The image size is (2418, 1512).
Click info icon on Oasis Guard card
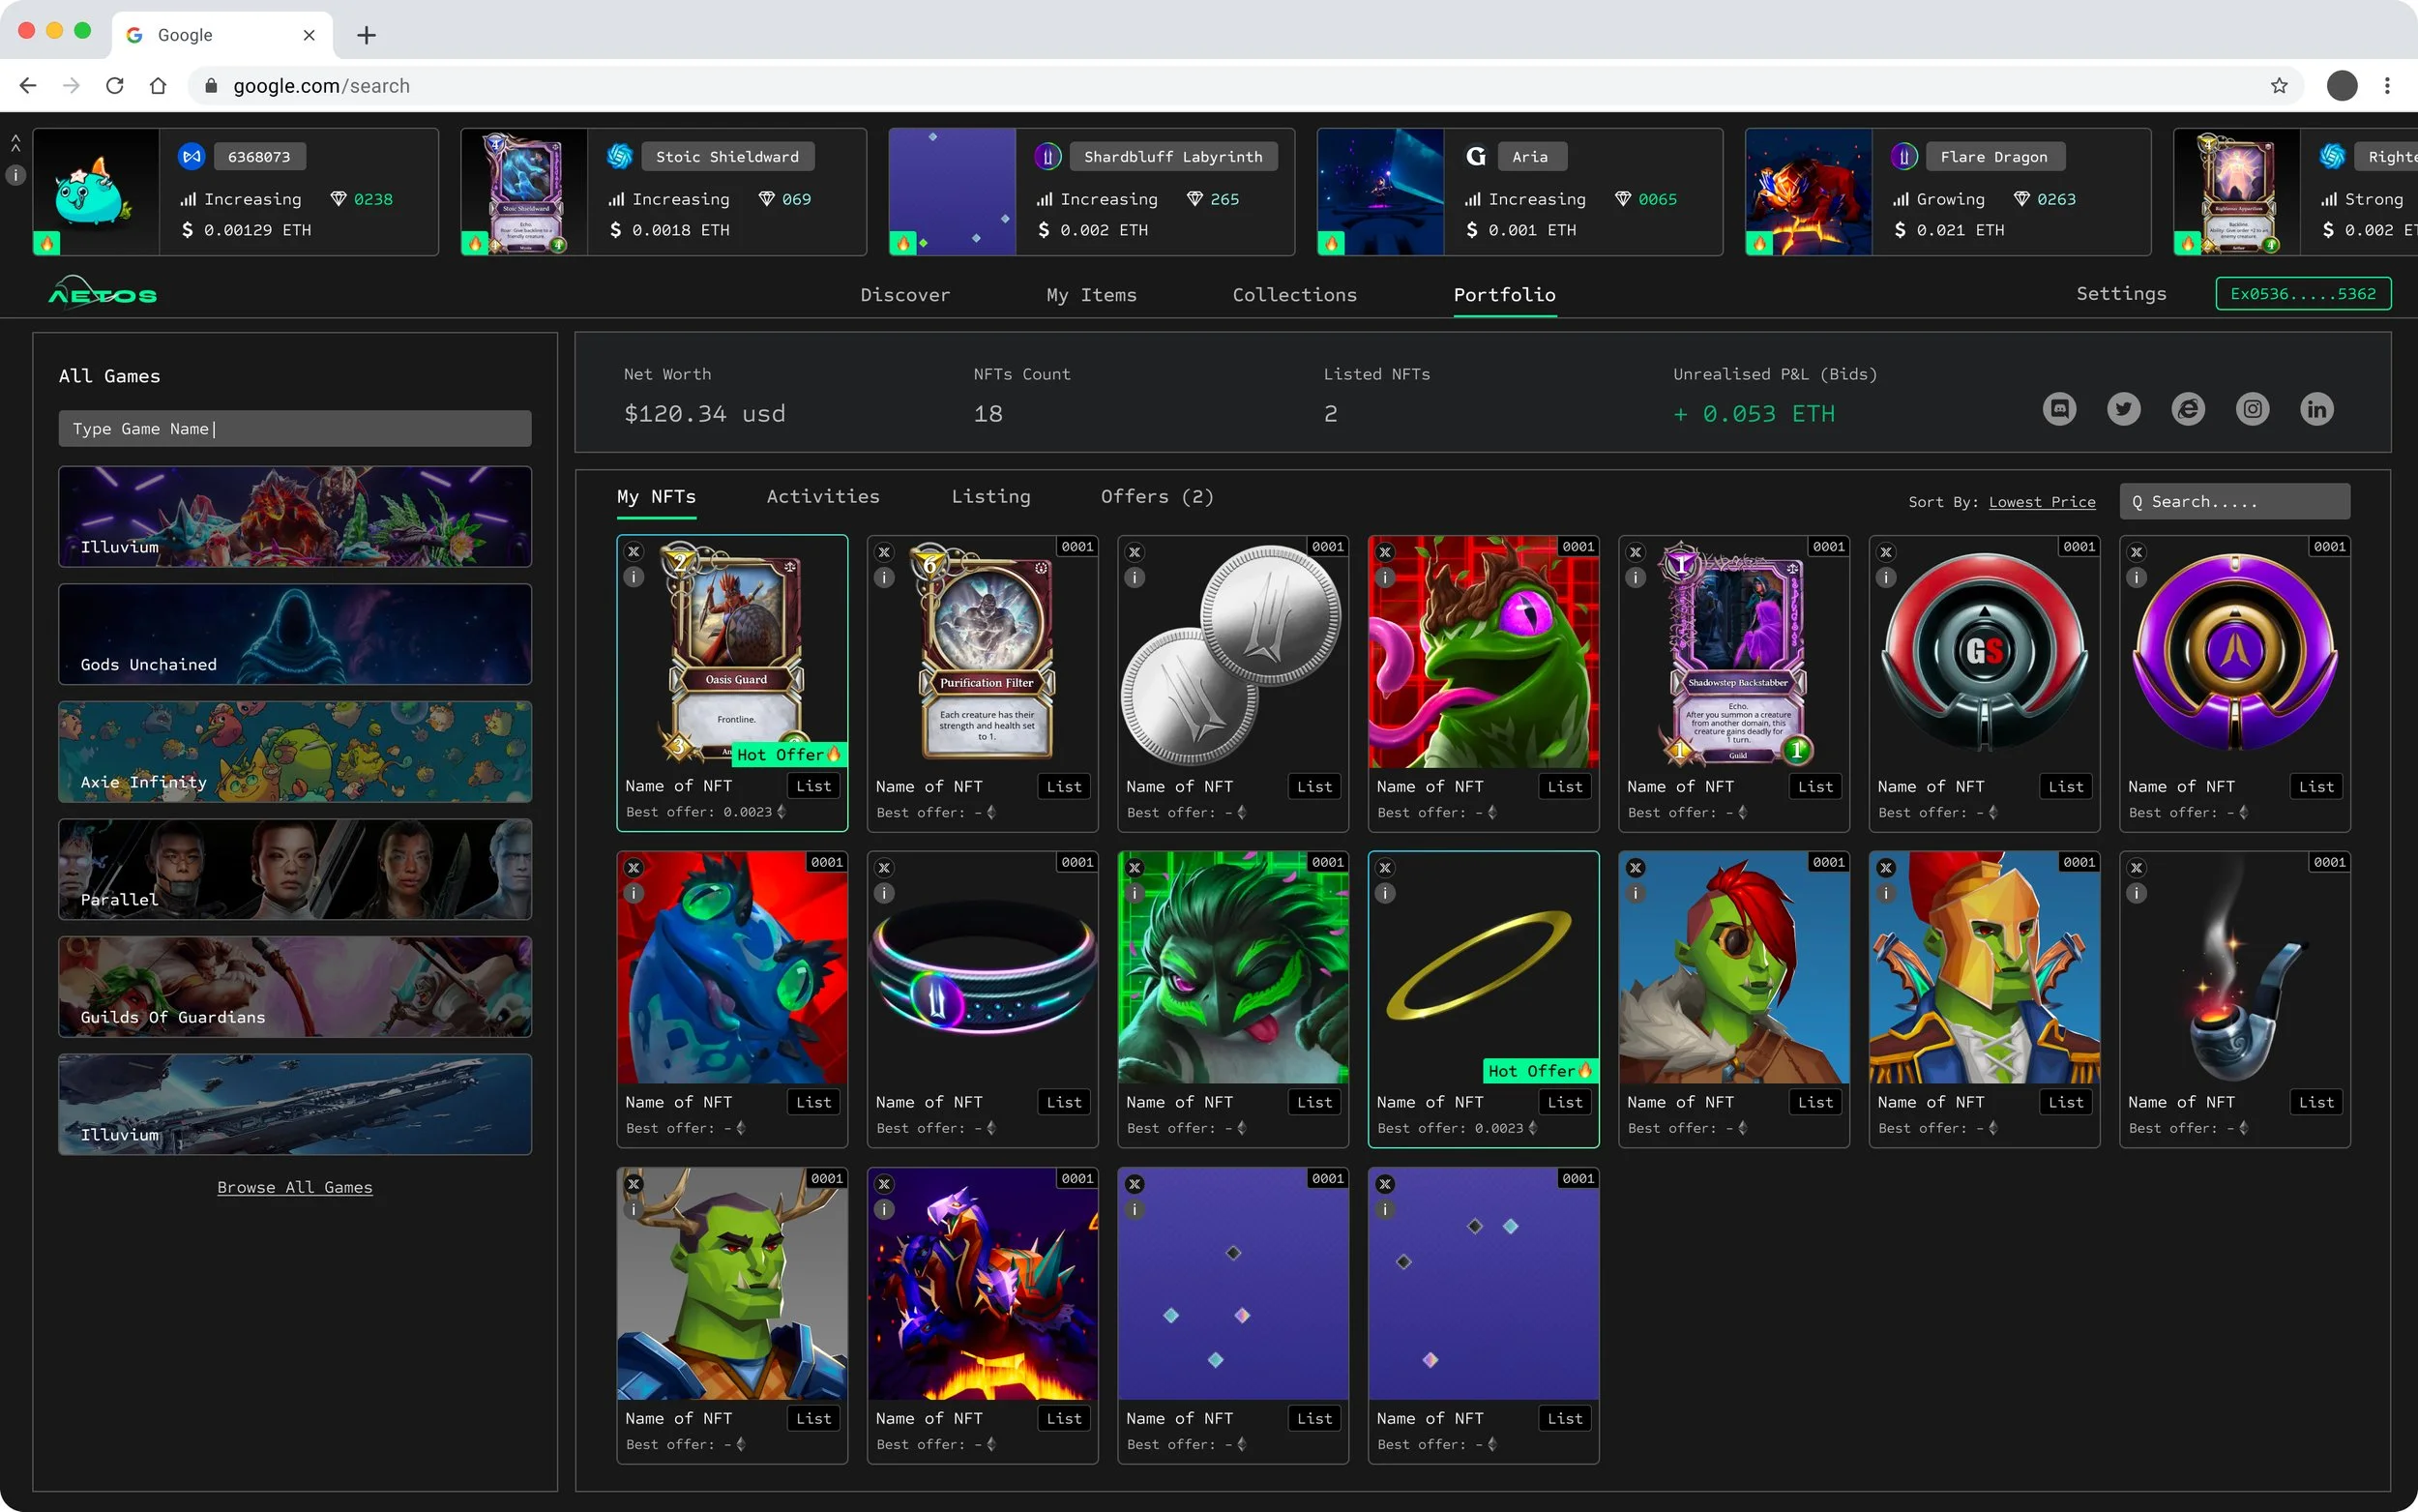coord(634,577)
